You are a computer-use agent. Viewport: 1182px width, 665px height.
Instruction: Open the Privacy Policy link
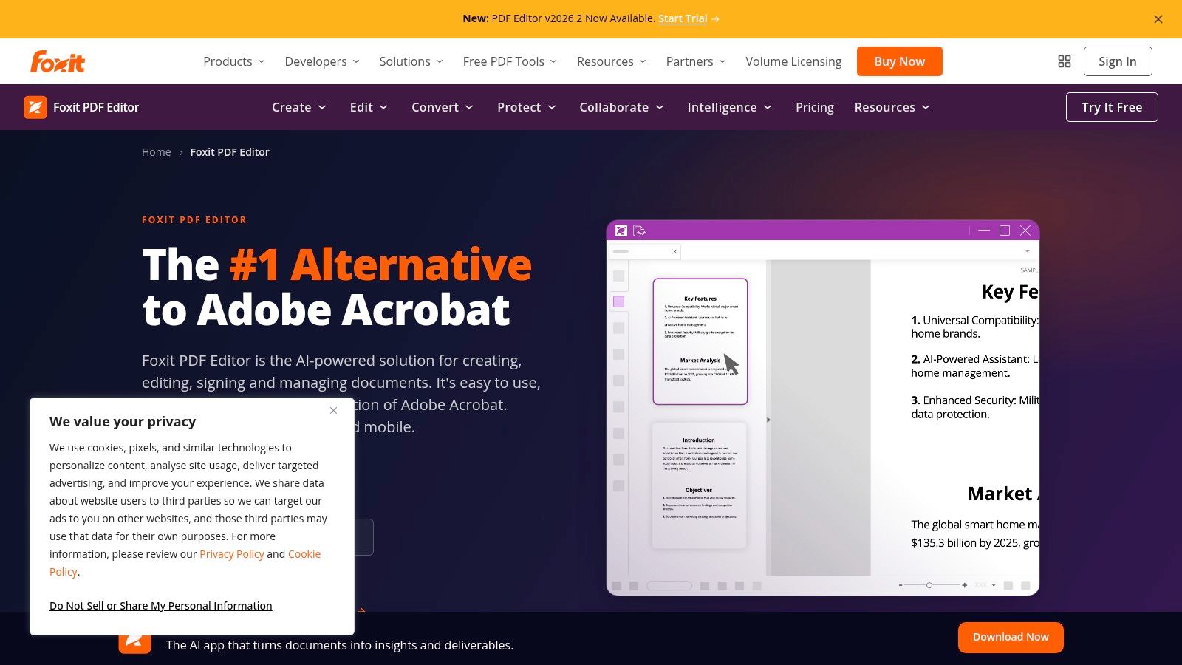tap(232, 554)
